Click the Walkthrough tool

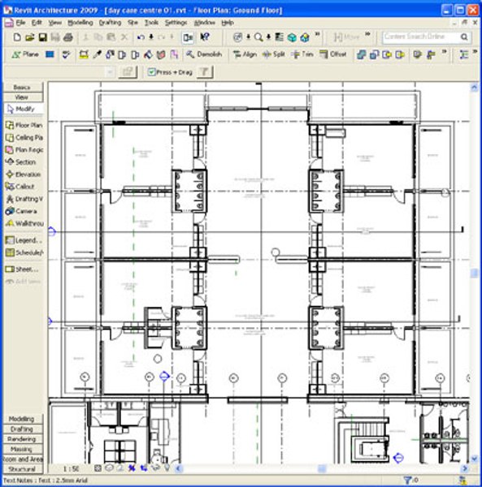(24, 223)
